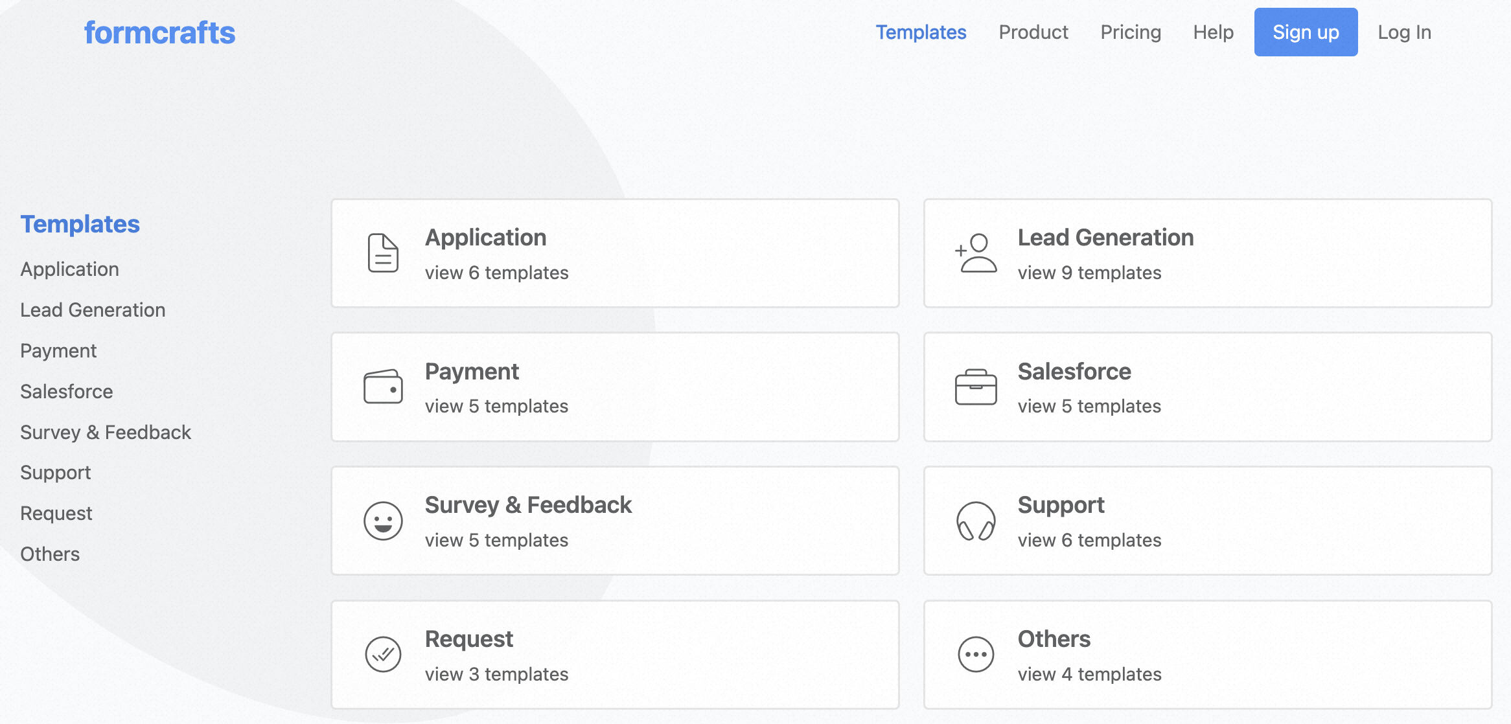Open the Pricing page from navigation
1511x724 pixels.
1131,32
